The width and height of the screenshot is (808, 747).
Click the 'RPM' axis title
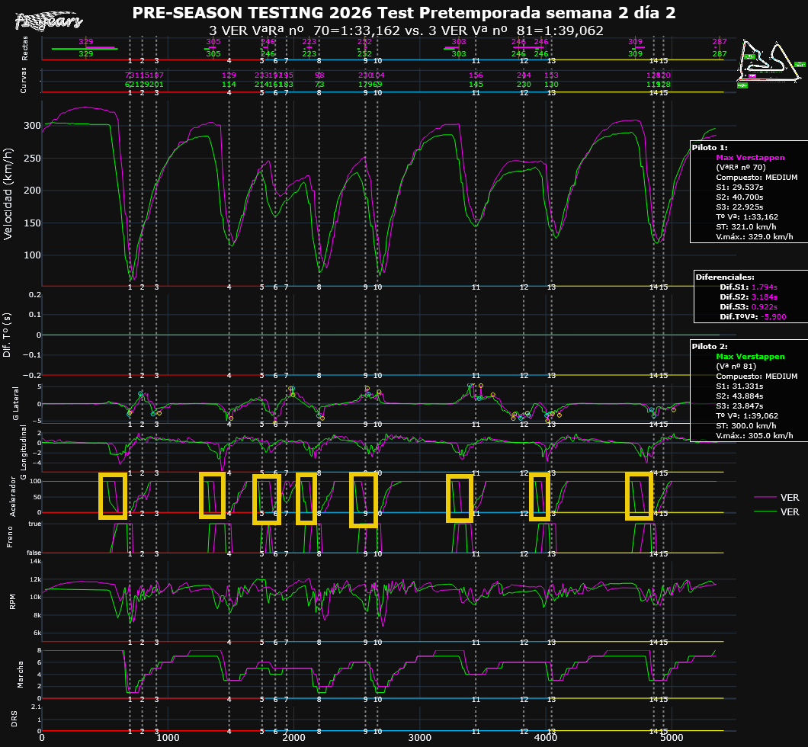[13, 601]
